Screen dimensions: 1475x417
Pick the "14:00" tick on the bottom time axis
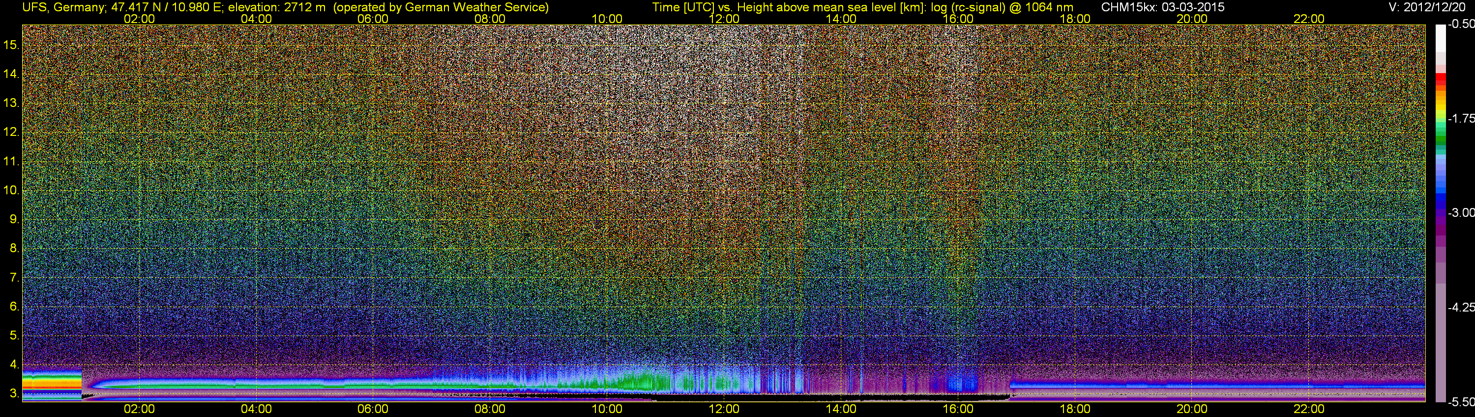(841, 409)
